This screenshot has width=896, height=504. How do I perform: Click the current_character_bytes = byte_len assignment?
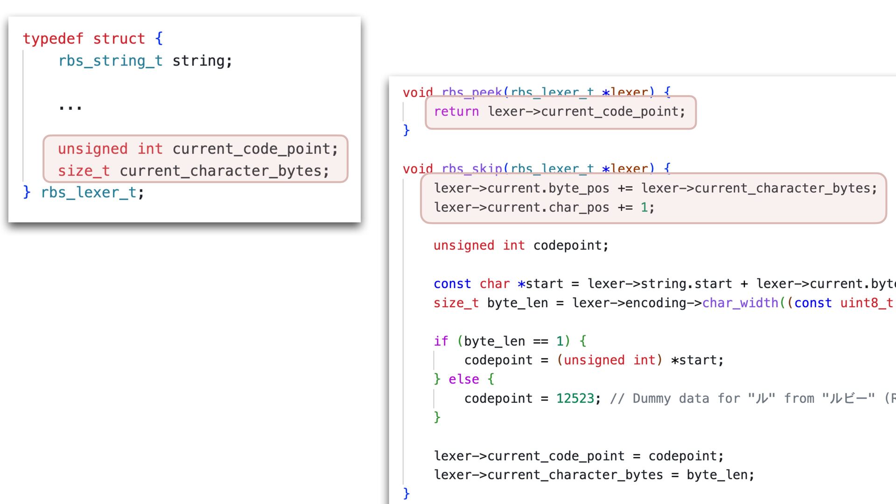[594, 475]
